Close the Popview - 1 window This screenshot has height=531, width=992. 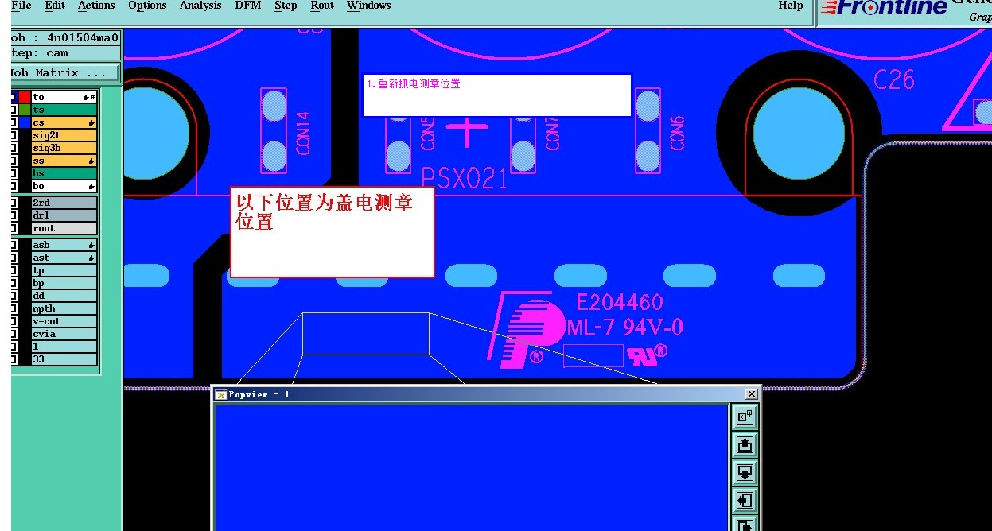coord(751,394)
